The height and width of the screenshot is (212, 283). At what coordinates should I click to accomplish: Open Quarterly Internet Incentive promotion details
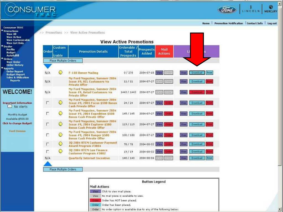89,158
